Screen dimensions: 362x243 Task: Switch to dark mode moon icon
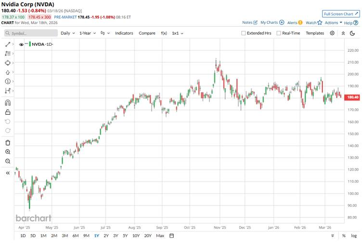(352, 33)
